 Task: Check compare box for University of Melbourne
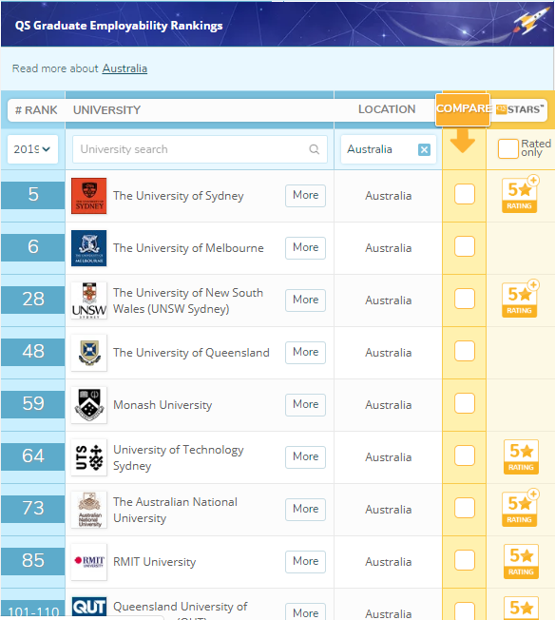click(465, 246)
